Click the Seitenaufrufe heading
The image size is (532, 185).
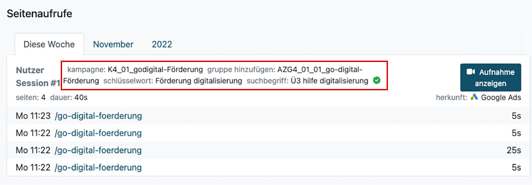point(39,14)
